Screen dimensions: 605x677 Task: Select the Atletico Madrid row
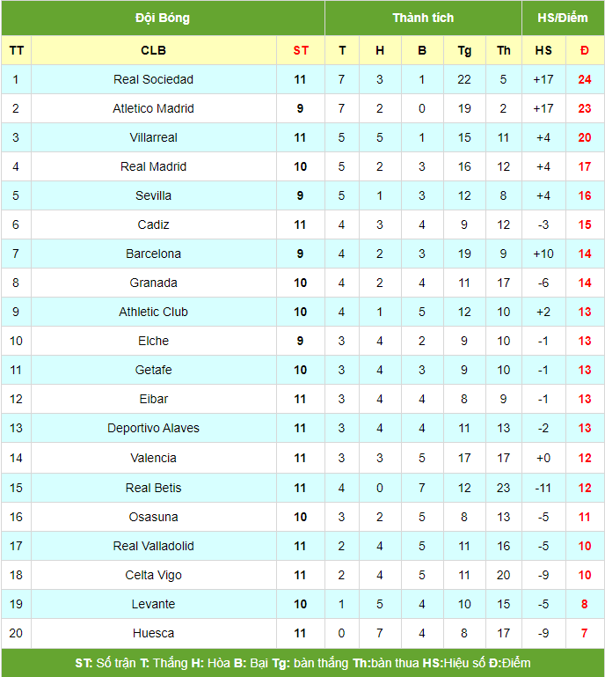(302, 108)
